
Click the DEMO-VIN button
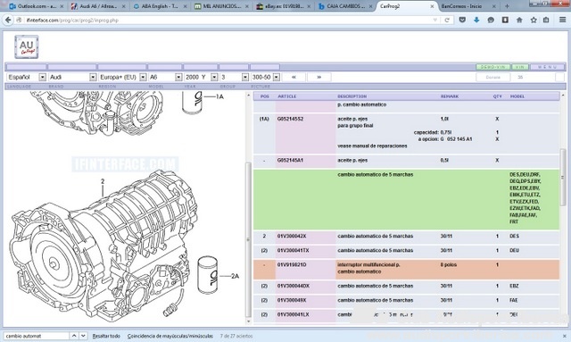click(493, 67)
